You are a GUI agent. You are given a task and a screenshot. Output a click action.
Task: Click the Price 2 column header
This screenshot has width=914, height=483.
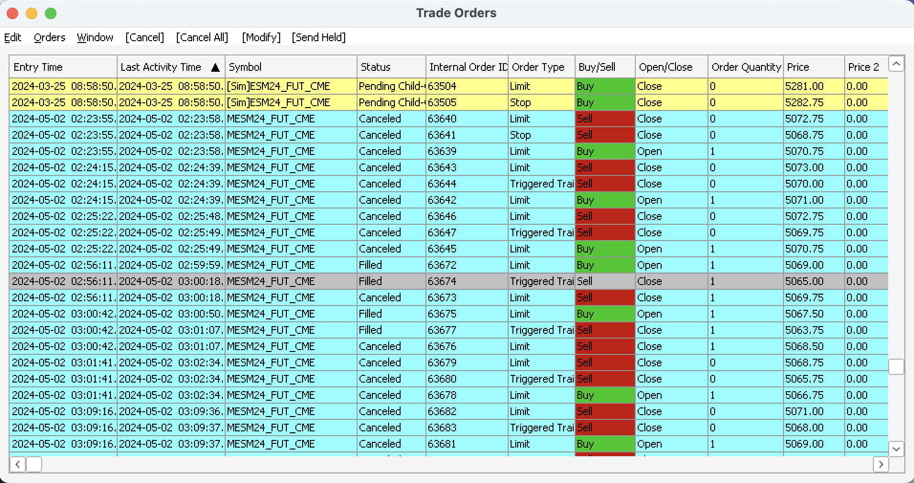tap(867, 67)
